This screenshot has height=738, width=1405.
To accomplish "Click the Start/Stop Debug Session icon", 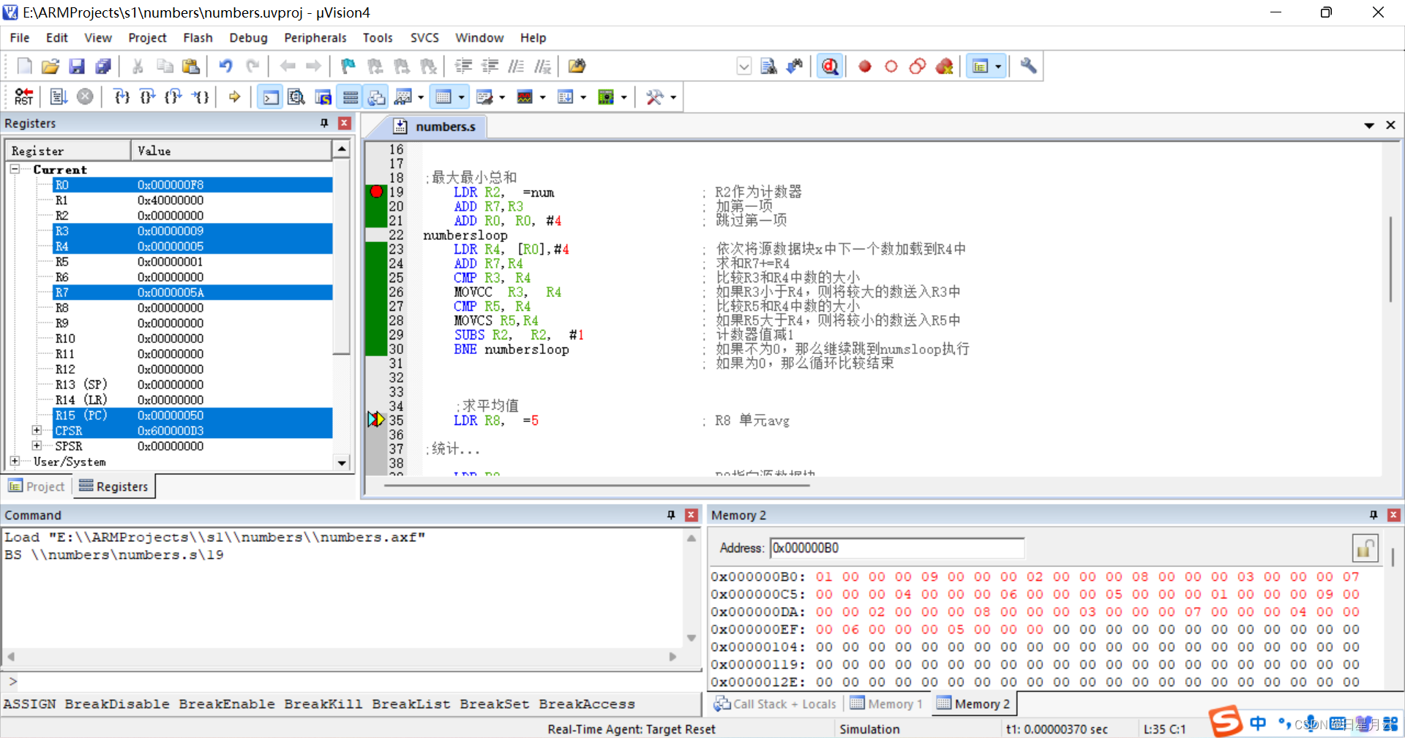I will coord(829,67).
